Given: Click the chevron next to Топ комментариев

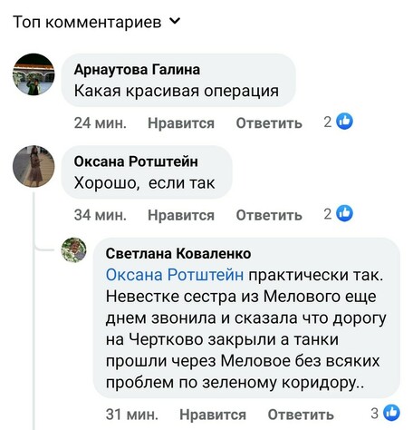Looking at the screenshot, I should coord(175,21).
